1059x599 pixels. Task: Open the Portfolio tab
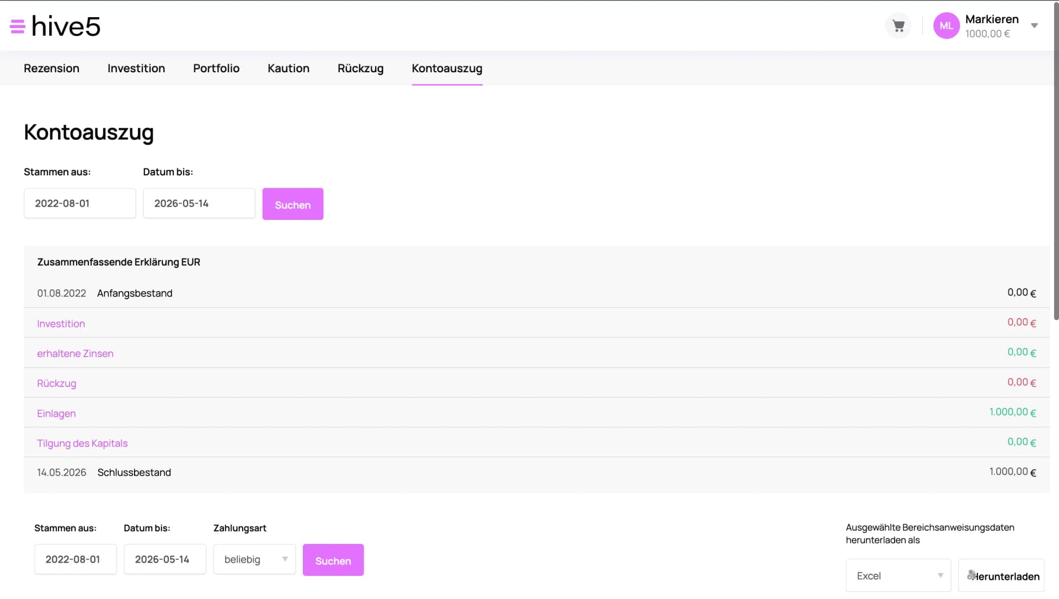216,68
